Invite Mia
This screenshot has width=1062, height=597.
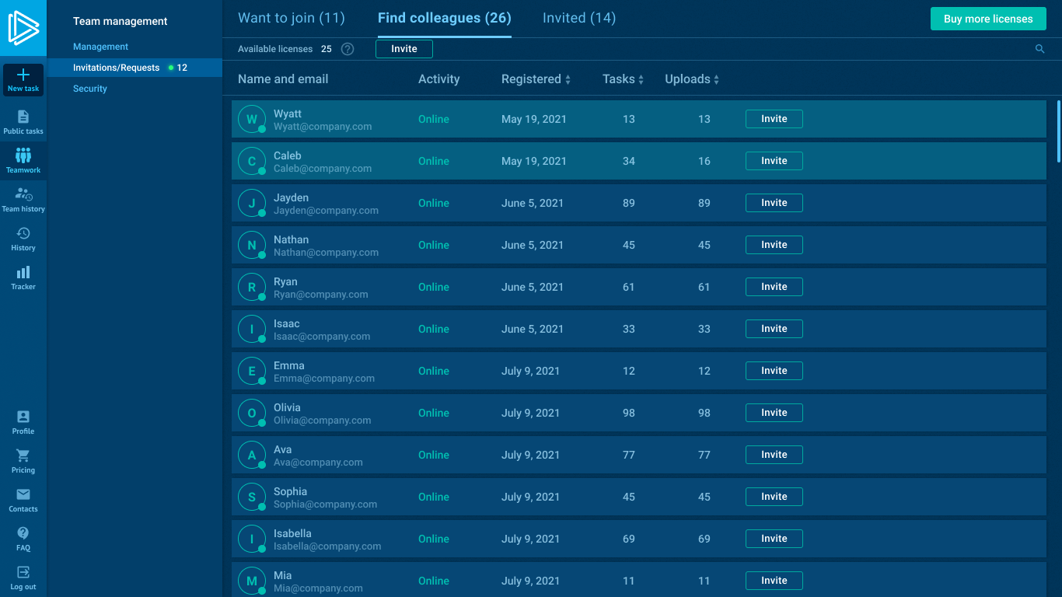(x=774, y=581)
